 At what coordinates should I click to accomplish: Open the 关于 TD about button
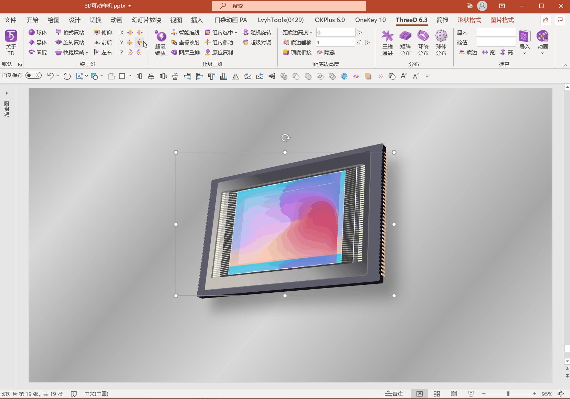[11, 43]
